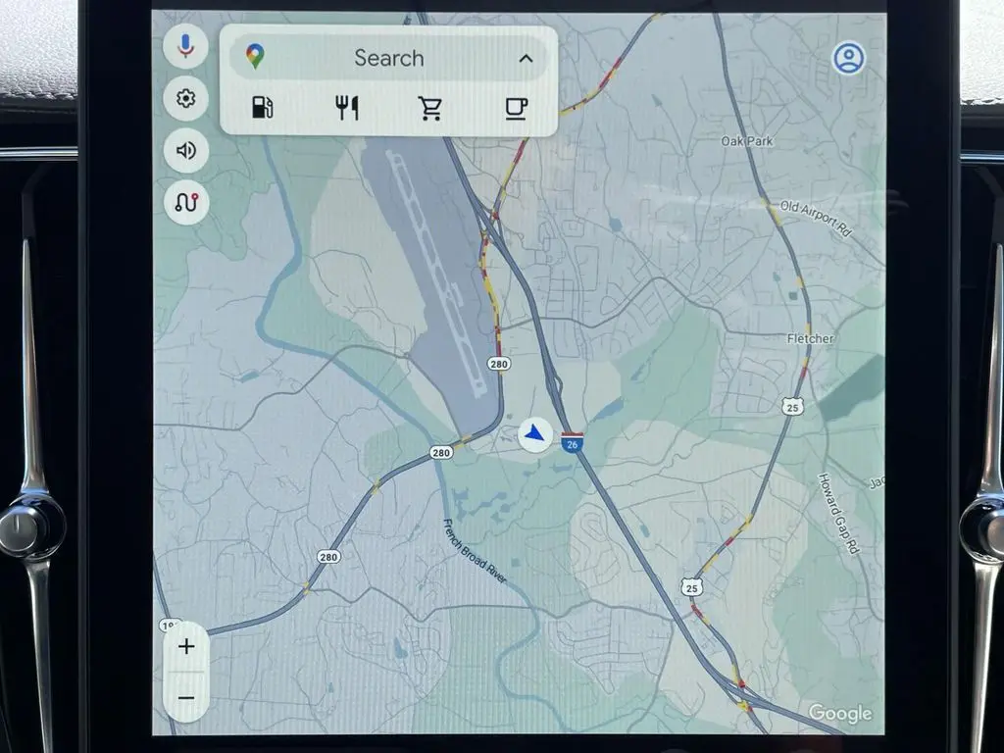Click the Google logo watermark

tap(840, 713)
